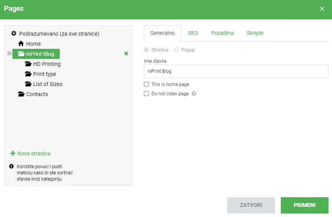Add a page via Nova stranica link
Screen dimensions: 332x217
(34, 153)
